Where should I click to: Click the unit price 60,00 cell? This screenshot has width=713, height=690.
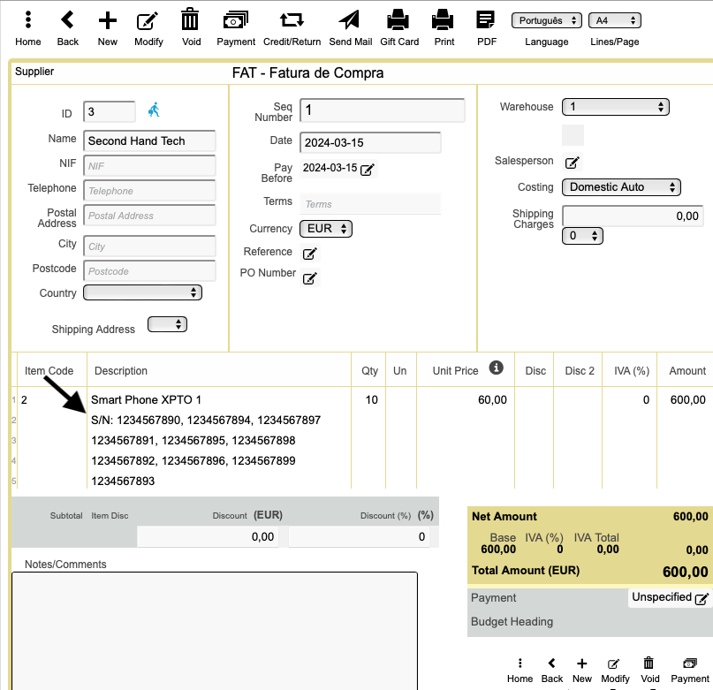[x=492, y=400]
